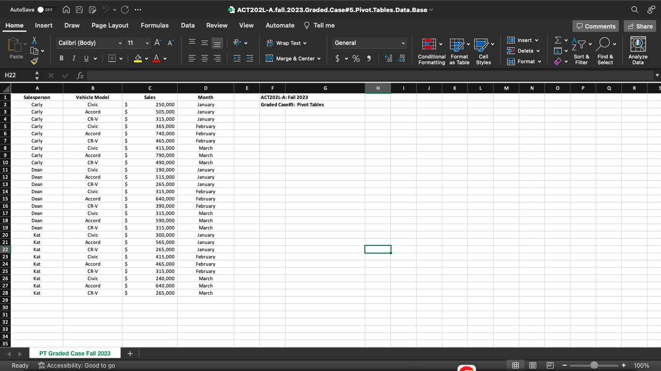The height and width of the screenshot is (371, 661).
Task: Click the zoom slider handle
Action: tap(594, 366)
